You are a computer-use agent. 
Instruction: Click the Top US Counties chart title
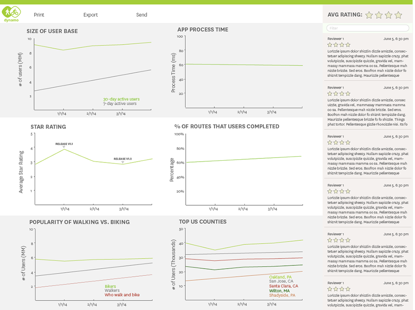[x=203, y=222]
